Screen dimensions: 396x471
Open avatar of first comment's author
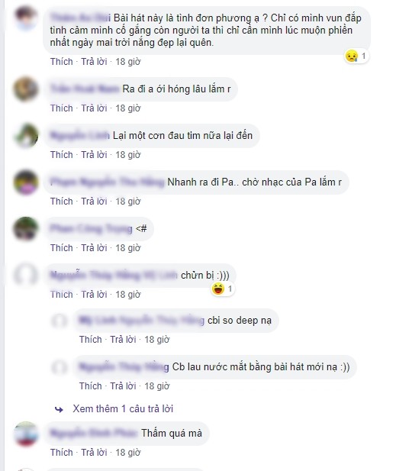coord(26,18)
